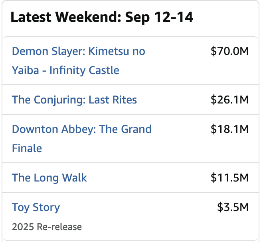
Task: Click the 2025 Re-release label
Action: click(47, 227)
